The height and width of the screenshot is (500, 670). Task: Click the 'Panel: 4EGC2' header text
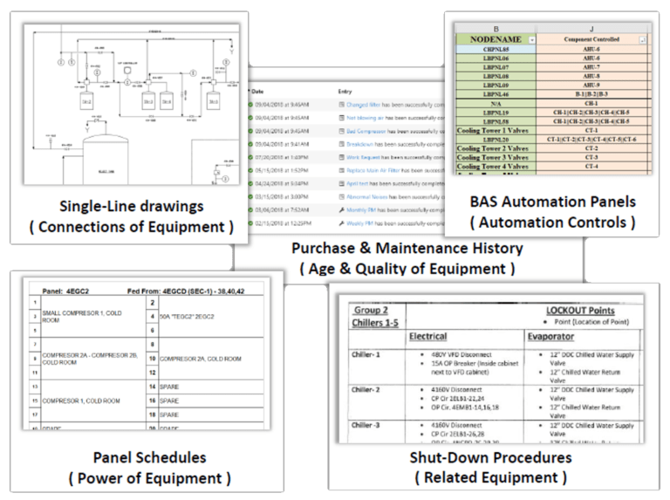click(65, 291)
